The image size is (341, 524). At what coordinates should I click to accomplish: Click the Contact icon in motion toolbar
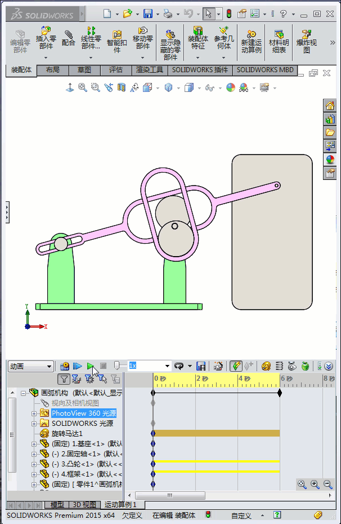coord(293,366)
